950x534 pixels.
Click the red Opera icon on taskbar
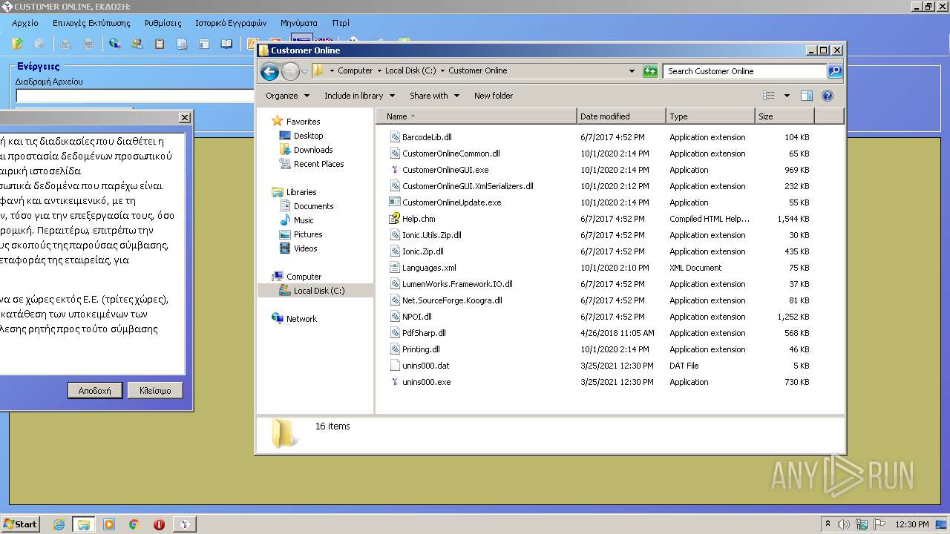point(159,524)
